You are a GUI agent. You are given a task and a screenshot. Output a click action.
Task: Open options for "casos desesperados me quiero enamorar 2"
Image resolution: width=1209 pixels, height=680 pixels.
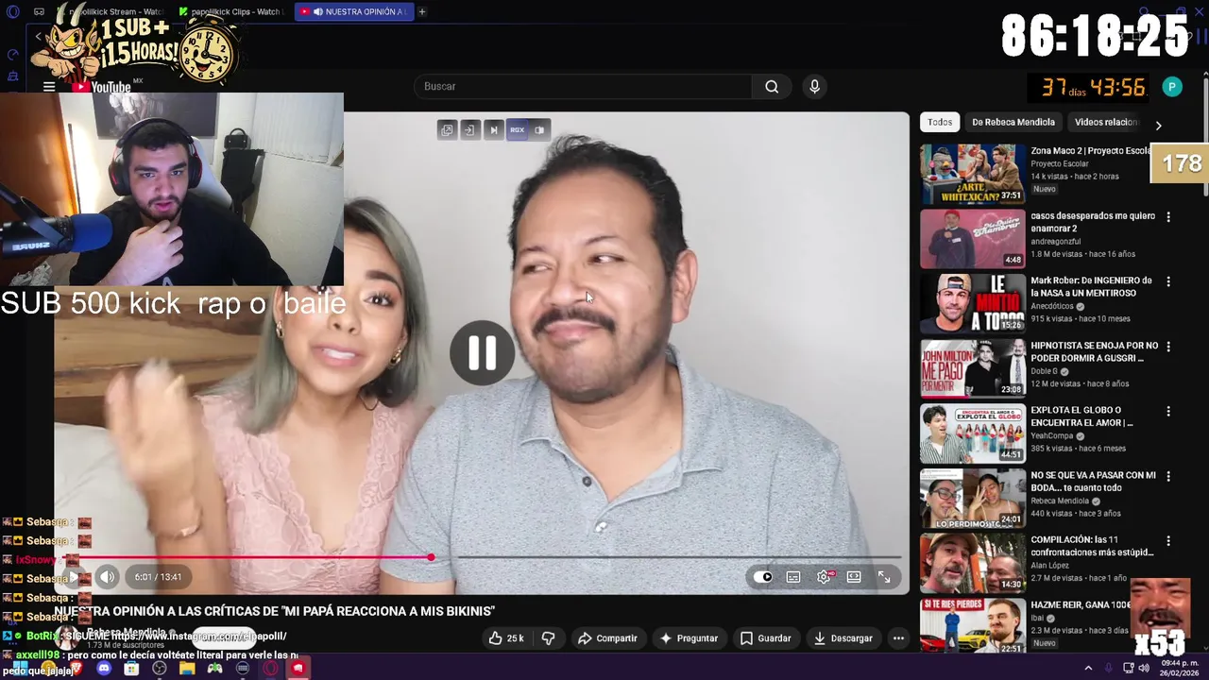tap(1168, 217)
